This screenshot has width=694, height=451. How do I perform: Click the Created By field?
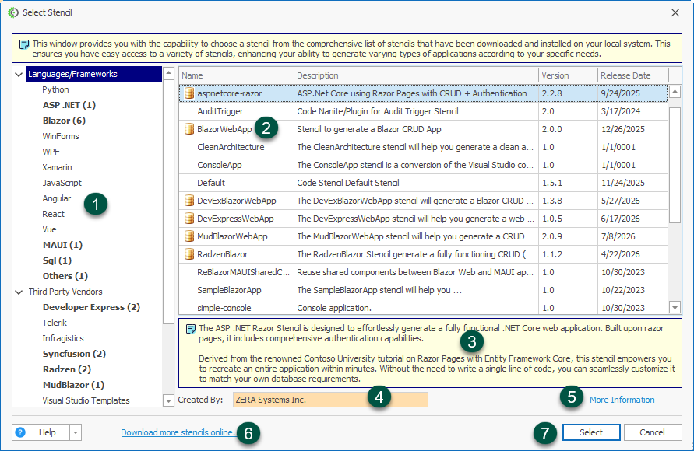coord(330,400)
